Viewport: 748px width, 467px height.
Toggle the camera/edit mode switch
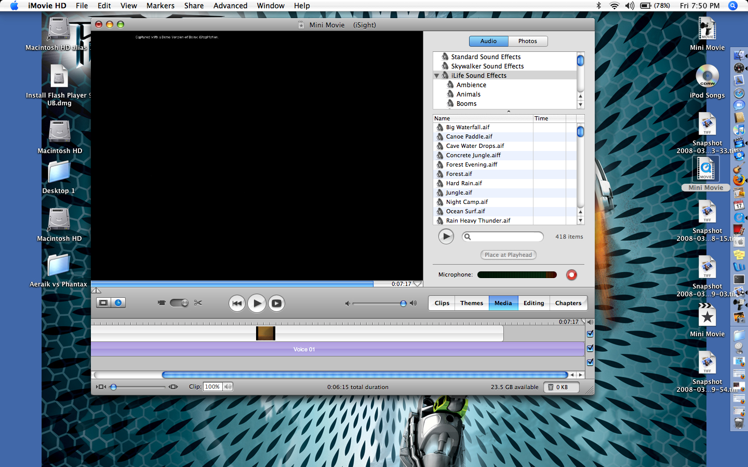pos(179,303)
